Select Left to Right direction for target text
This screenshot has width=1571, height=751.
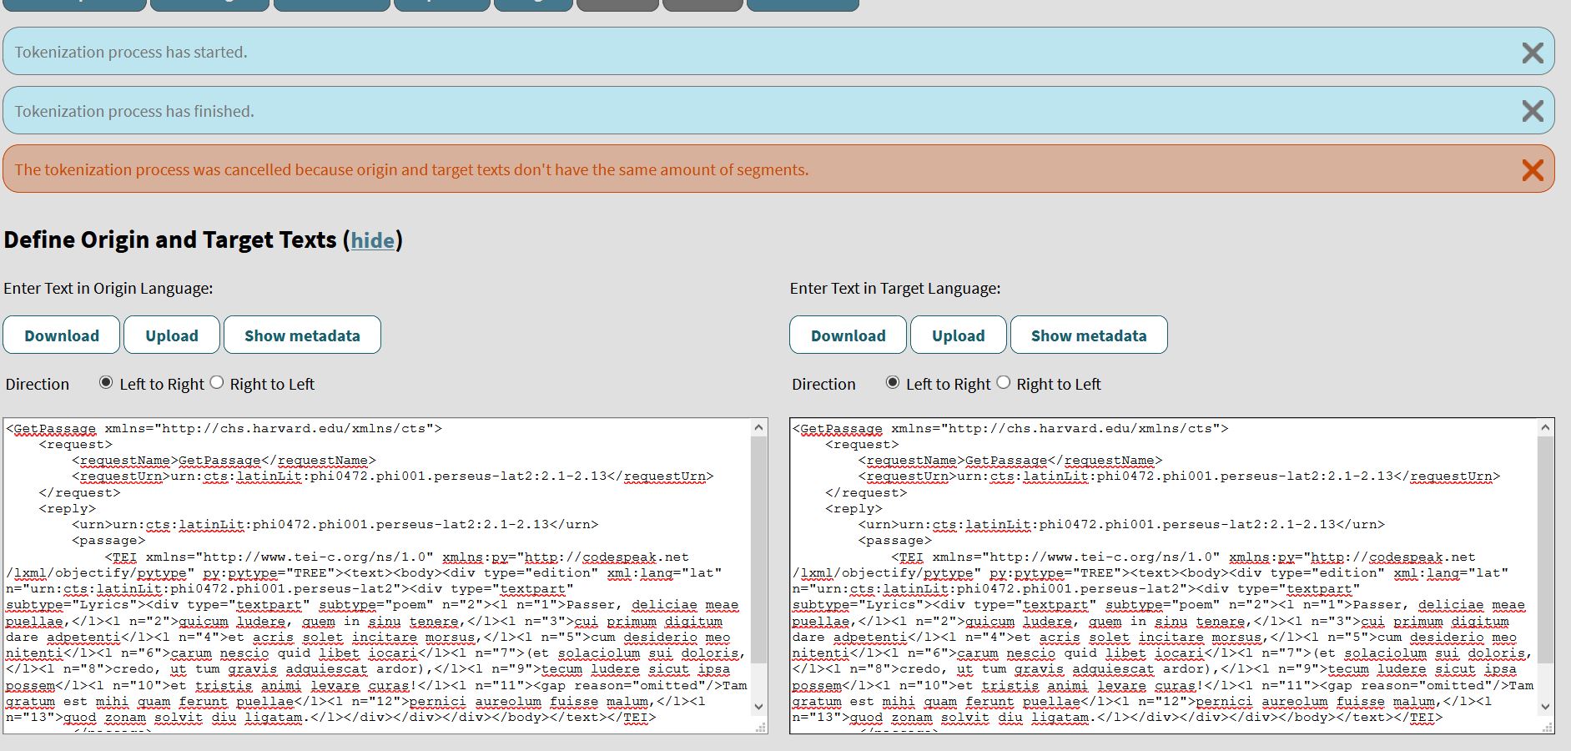coord(893,382)
